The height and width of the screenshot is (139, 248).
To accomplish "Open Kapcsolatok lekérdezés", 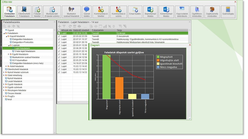I will [x=182, y=12].
